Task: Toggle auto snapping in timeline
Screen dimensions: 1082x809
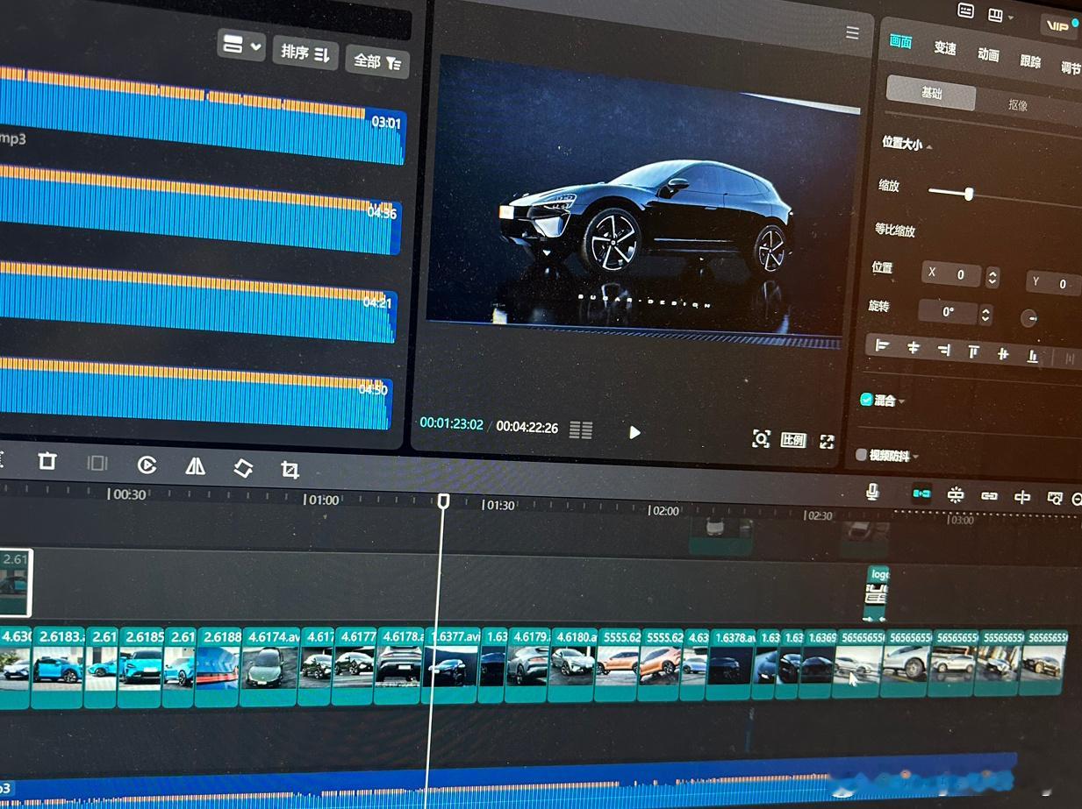Action: click(x=956, y=495)
